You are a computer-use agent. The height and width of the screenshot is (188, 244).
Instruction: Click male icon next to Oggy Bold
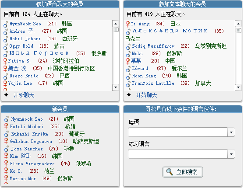6,47
